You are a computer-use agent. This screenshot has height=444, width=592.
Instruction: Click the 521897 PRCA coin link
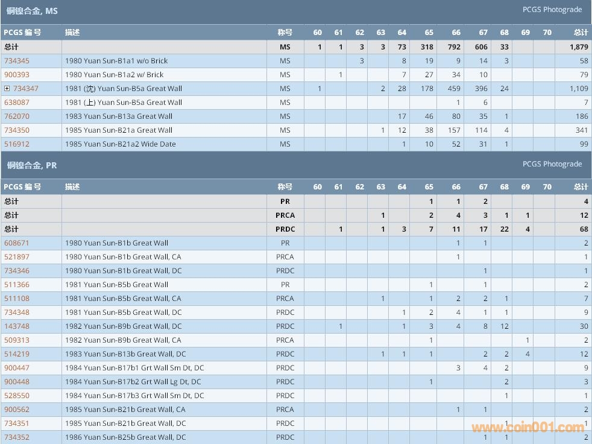coord(17,257)
